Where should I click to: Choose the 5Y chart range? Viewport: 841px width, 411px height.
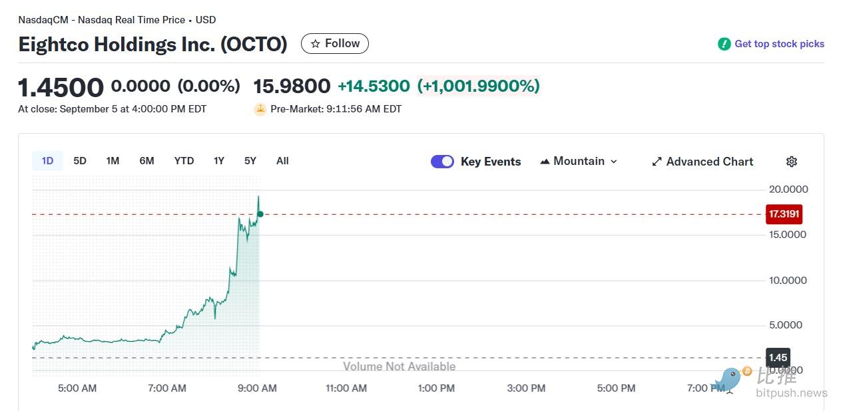pos(250,161)
